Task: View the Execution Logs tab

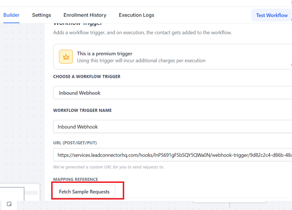Action: point(136,15)
